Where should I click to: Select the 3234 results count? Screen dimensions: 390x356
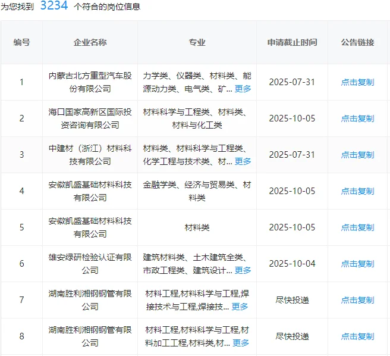point(54,5)
